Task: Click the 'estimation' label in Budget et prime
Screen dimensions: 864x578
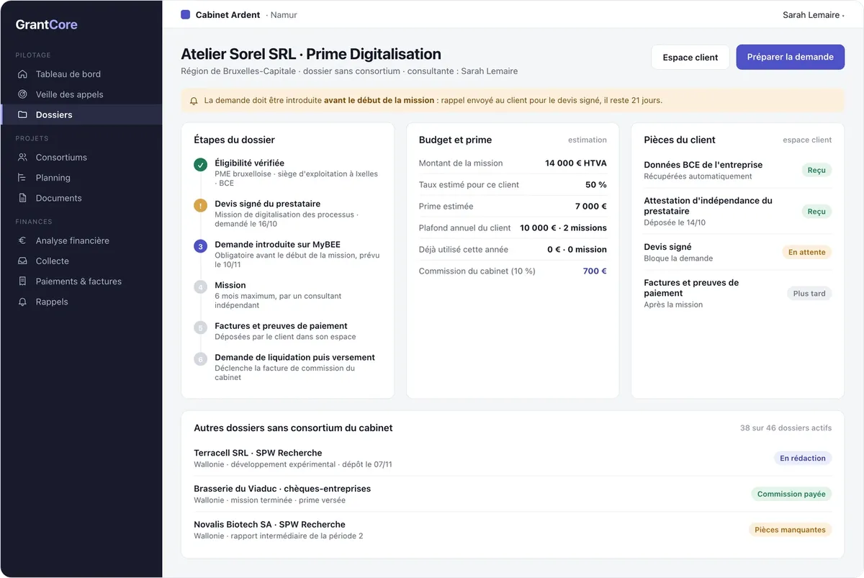Action: point(588,140)
